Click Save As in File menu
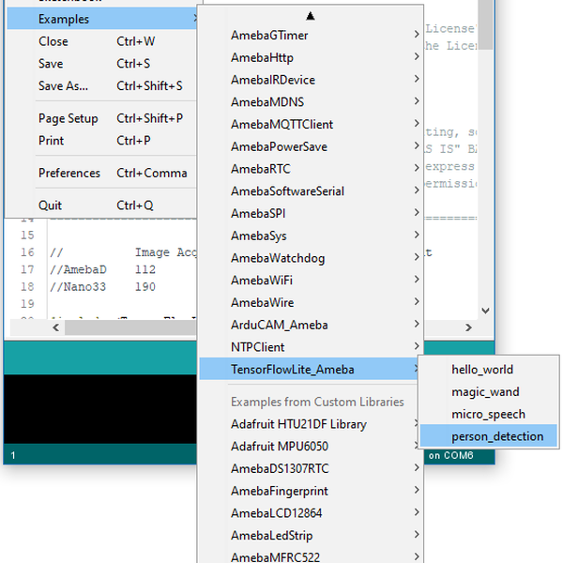Screen dimensions: 563x563 pyautogui.click(x=64, y=86)
